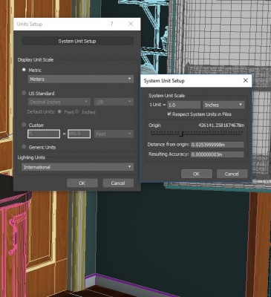This screenshot has width=271, height=297.
Task: Select the Generic Units radio button
Action: pos(24,147)
